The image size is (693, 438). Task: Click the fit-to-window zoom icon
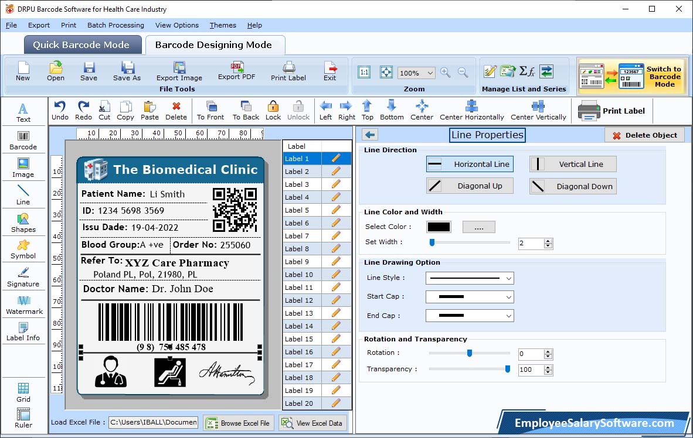pos(386,73)
